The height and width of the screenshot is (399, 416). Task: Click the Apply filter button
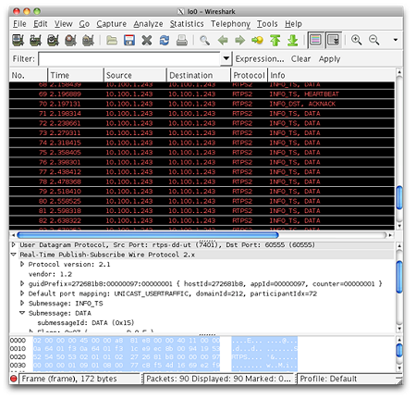point(329,59)
